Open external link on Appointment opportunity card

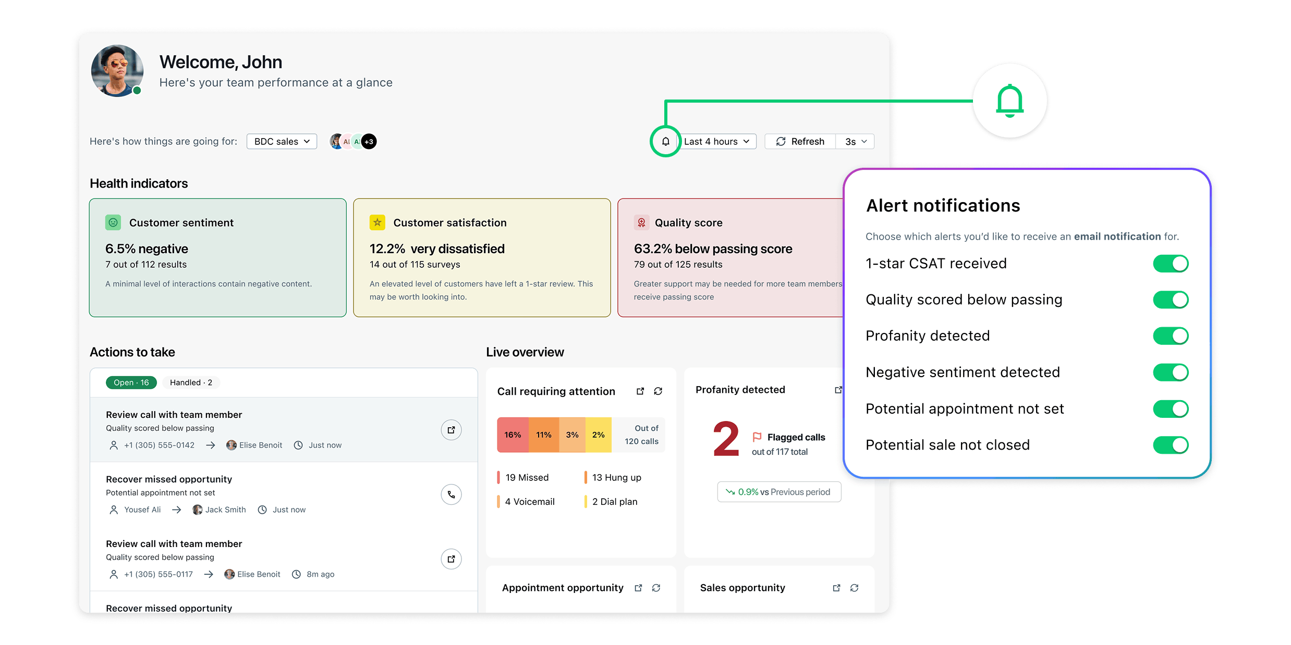coord(638,588)
